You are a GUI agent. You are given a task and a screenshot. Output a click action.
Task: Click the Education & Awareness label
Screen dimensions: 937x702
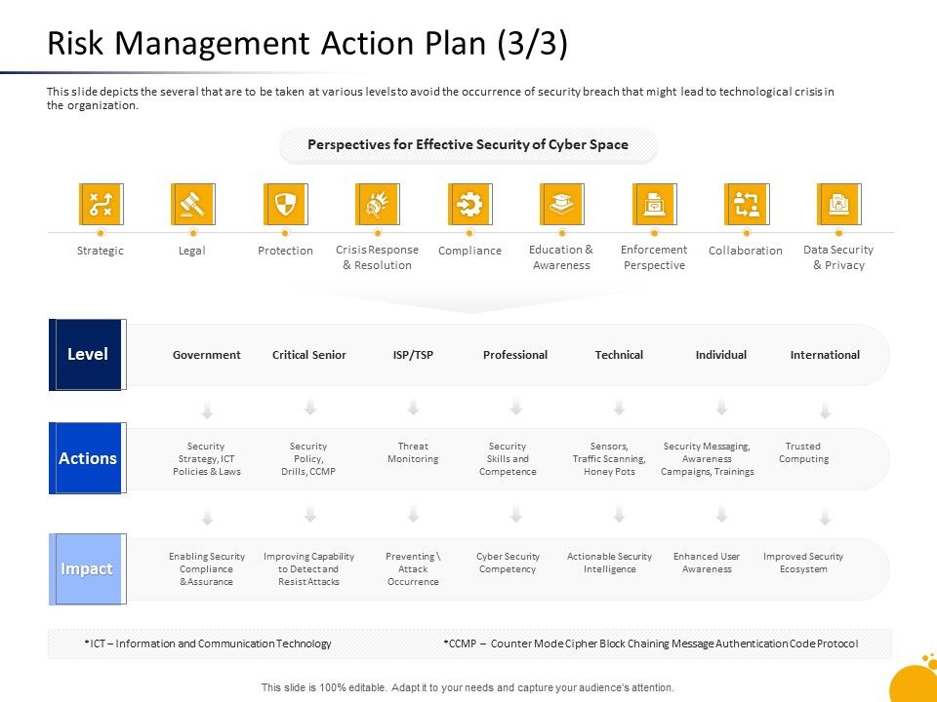(561, 257)
